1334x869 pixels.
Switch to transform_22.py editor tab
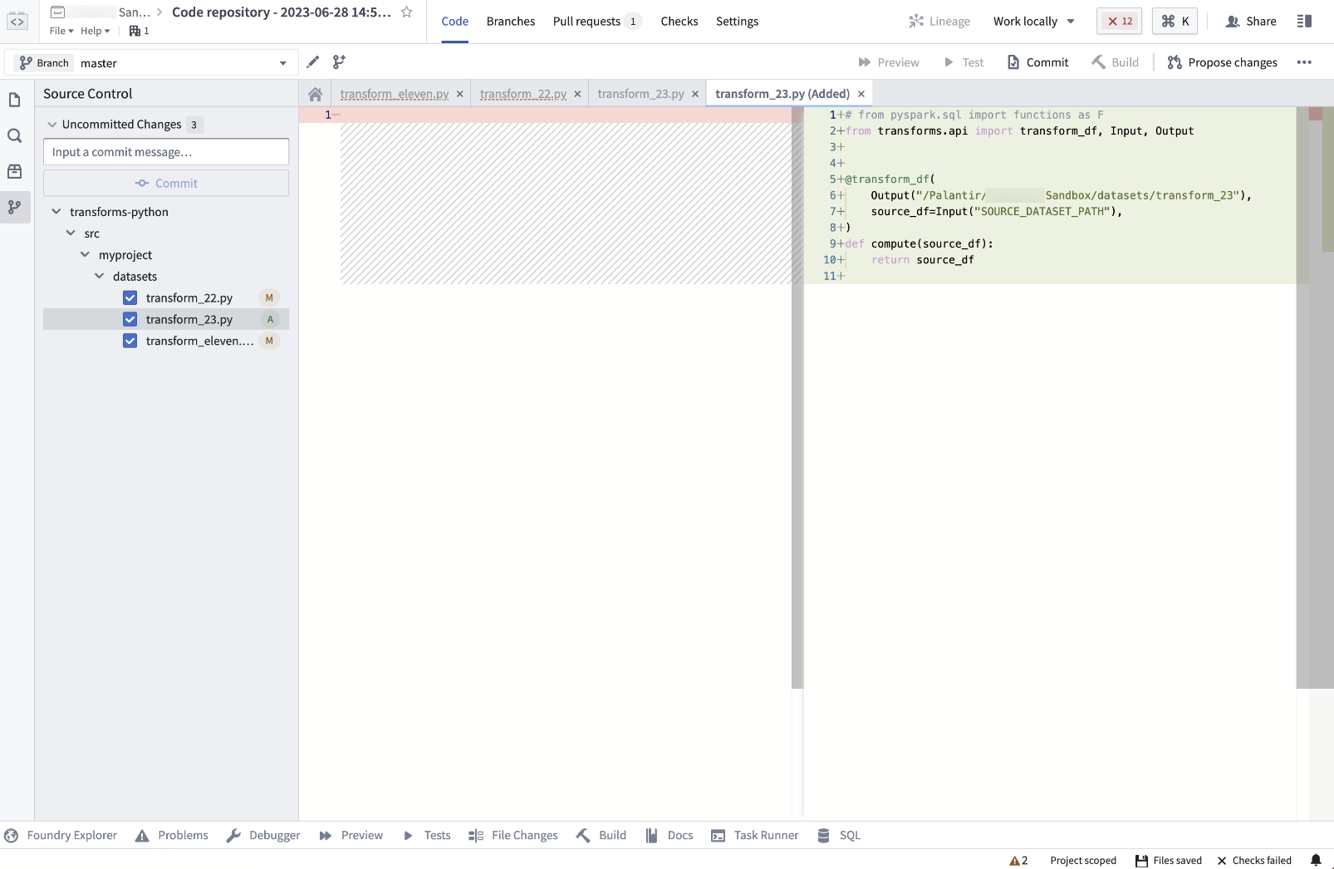523,94
